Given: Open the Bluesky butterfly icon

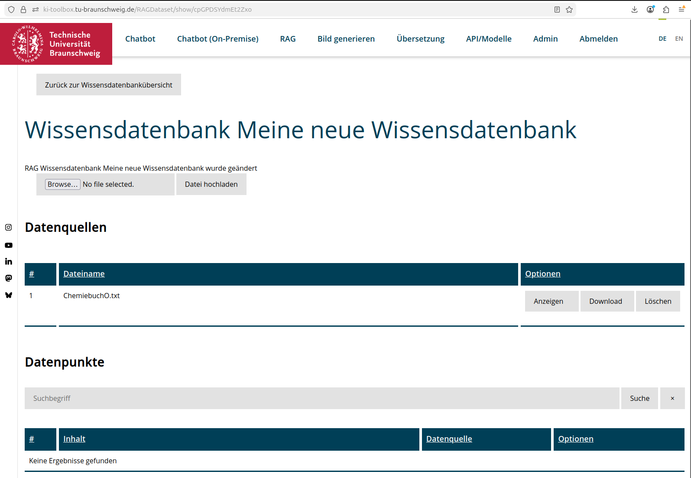Looking at the screenshot, I should click(9, 295).
